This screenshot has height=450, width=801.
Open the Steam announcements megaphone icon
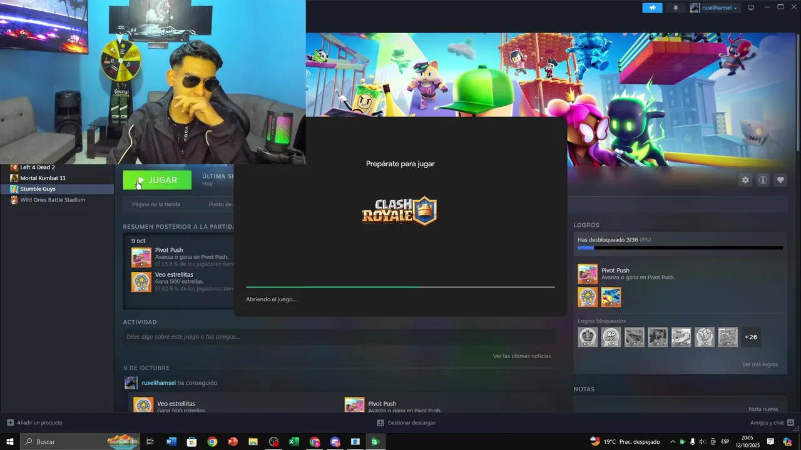(652, 7)
